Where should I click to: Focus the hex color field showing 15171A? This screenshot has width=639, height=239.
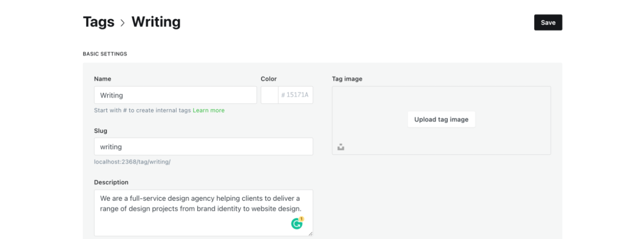click(296, 95)
